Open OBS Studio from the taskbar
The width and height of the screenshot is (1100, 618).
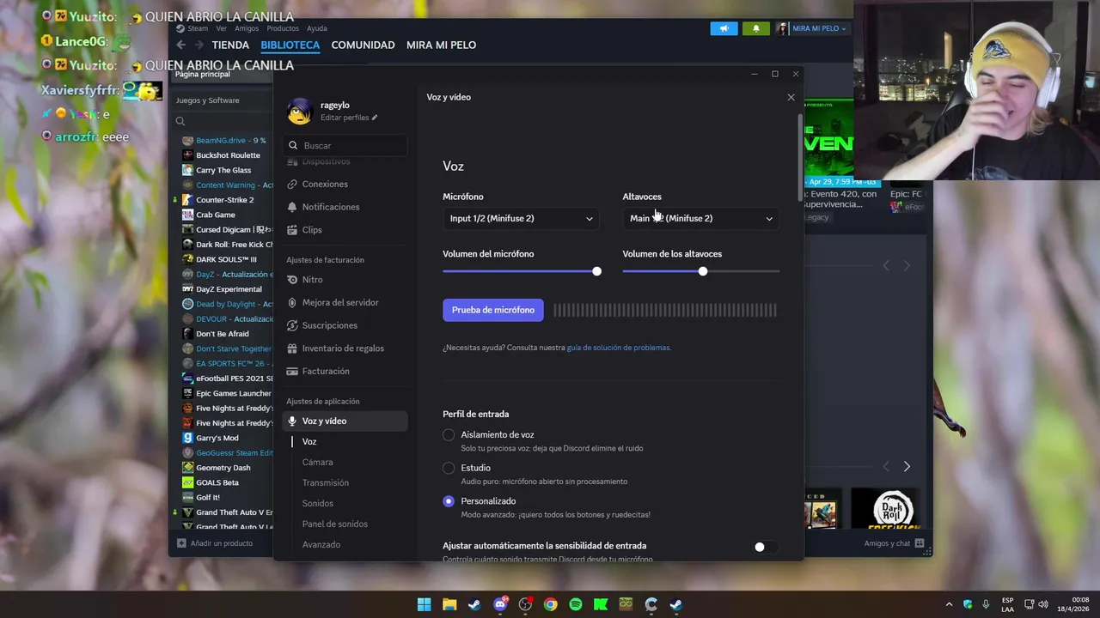(525, 604)
